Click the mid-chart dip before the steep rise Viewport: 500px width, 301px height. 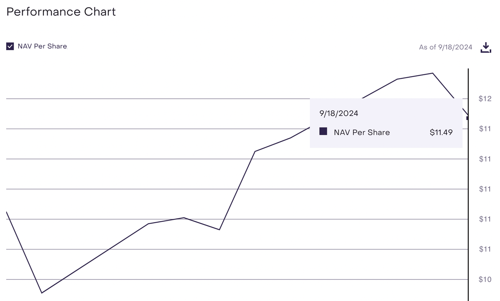coord(219,230)
